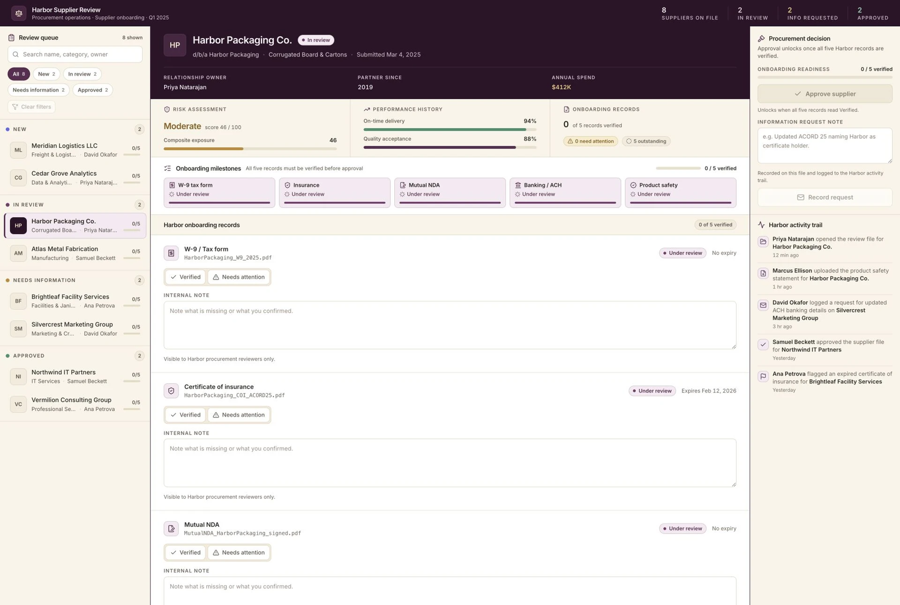Click the upload icon beside Marcus Ellison's activity
This screenshot has width=900, height=605.
pyautogui.click(x=763, y=273)
